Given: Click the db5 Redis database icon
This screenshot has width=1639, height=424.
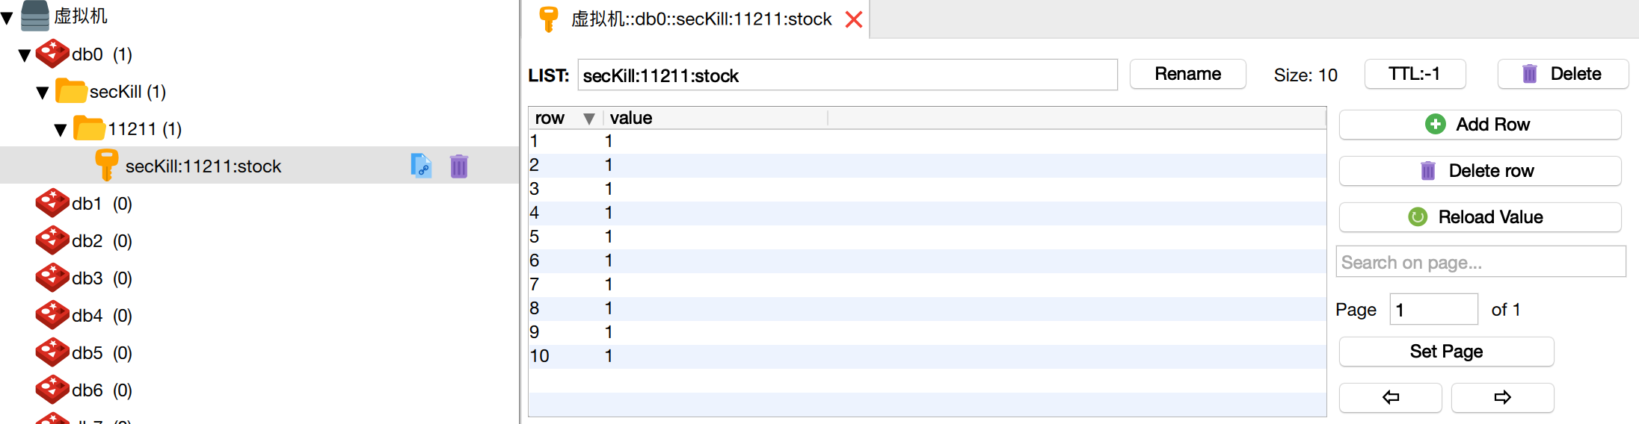Looking at the screenshot, I should [52, 352].
